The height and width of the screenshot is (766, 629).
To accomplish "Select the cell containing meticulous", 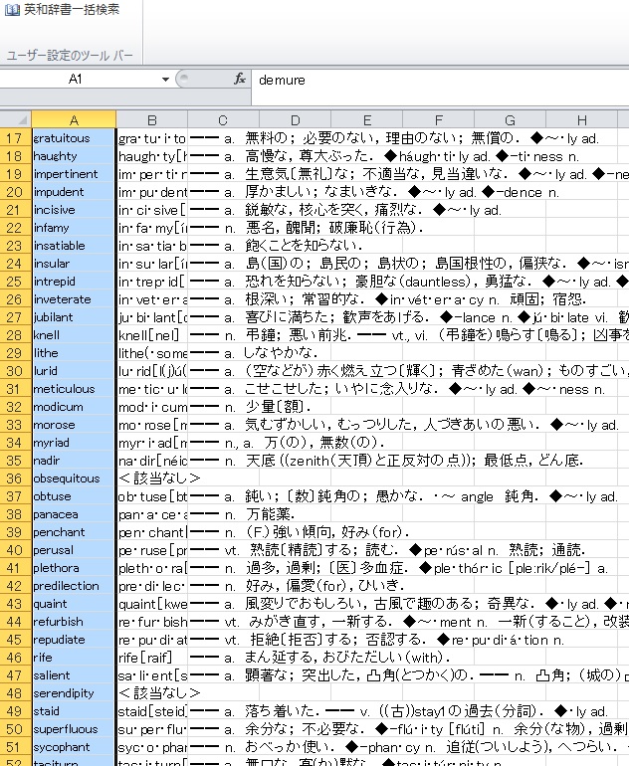I will coord(74,389).
